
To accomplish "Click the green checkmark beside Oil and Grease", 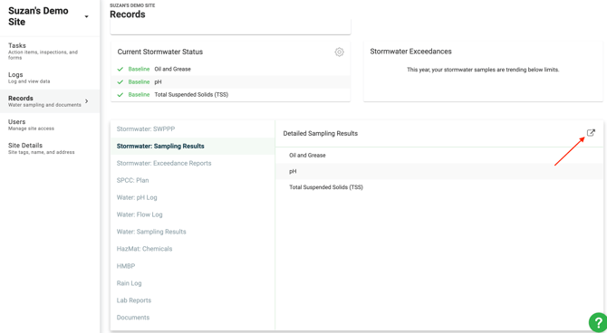I will pyautogui.click(x=120, y=70).
